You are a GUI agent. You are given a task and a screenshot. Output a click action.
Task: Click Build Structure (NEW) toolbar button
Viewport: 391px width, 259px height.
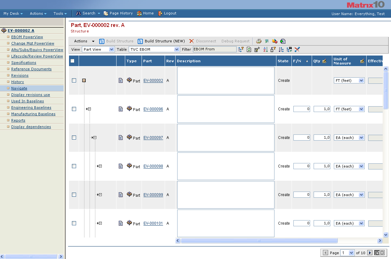[x=161, y=41]
